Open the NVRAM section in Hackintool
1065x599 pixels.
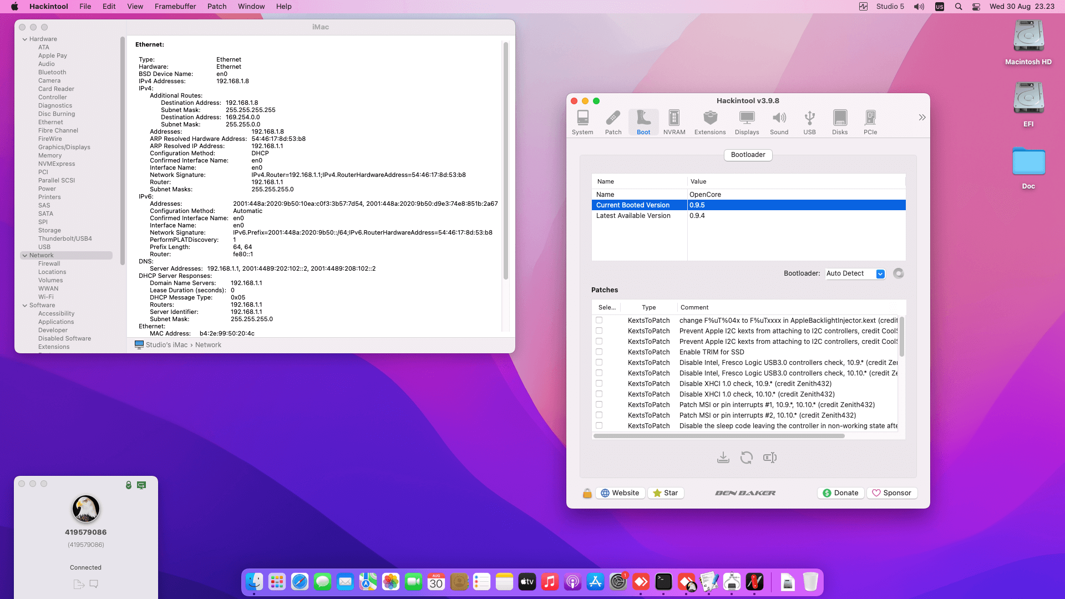674,122
